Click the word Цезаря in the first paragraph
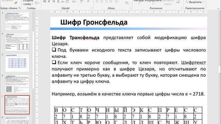This screenshot has height=124, width=221. pos(60,44)
